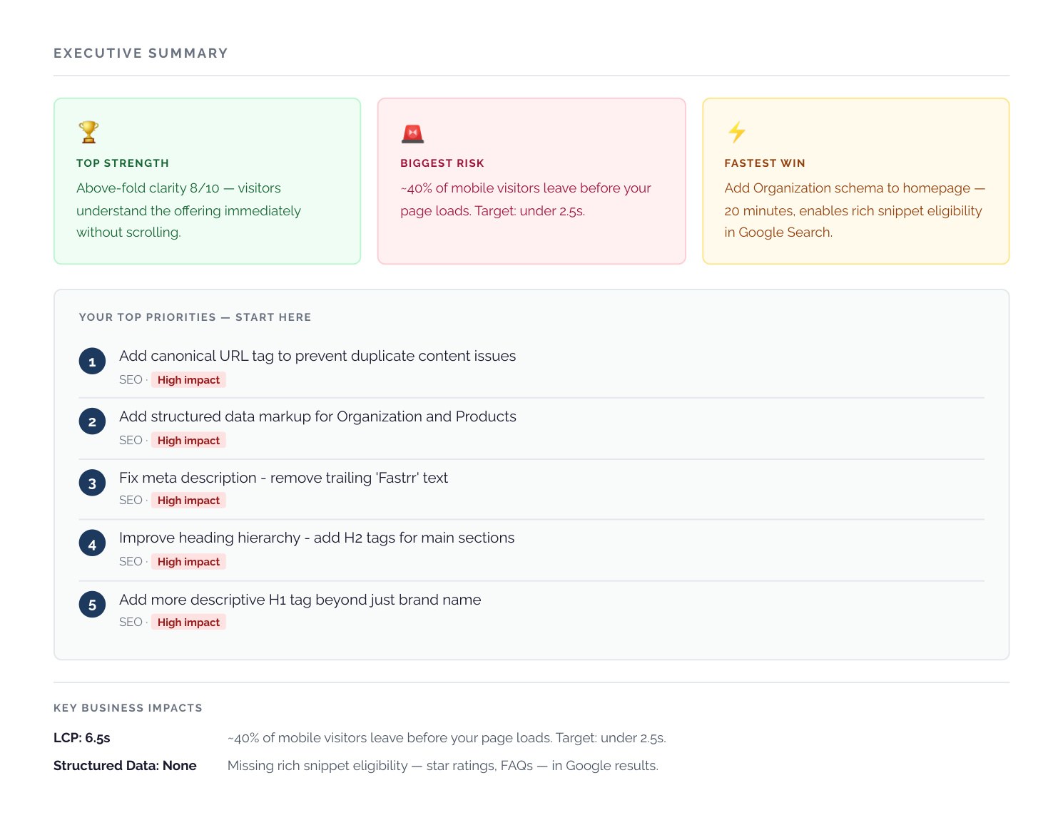Click the mobile visitors text beside LCP metric
This screenshot has height=825, width=1063.
tap(447, 738)
